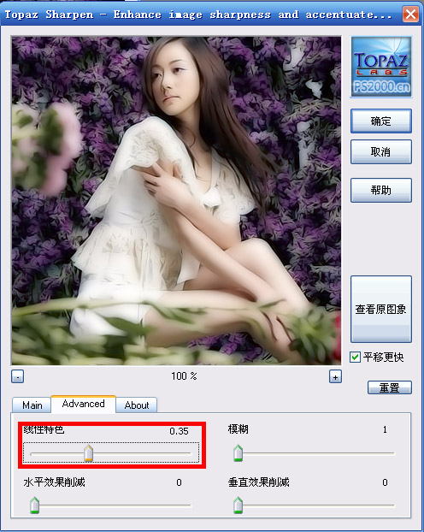Click the 水平效果削减 slider handle
424x532 pixels.
coord(34,505)
